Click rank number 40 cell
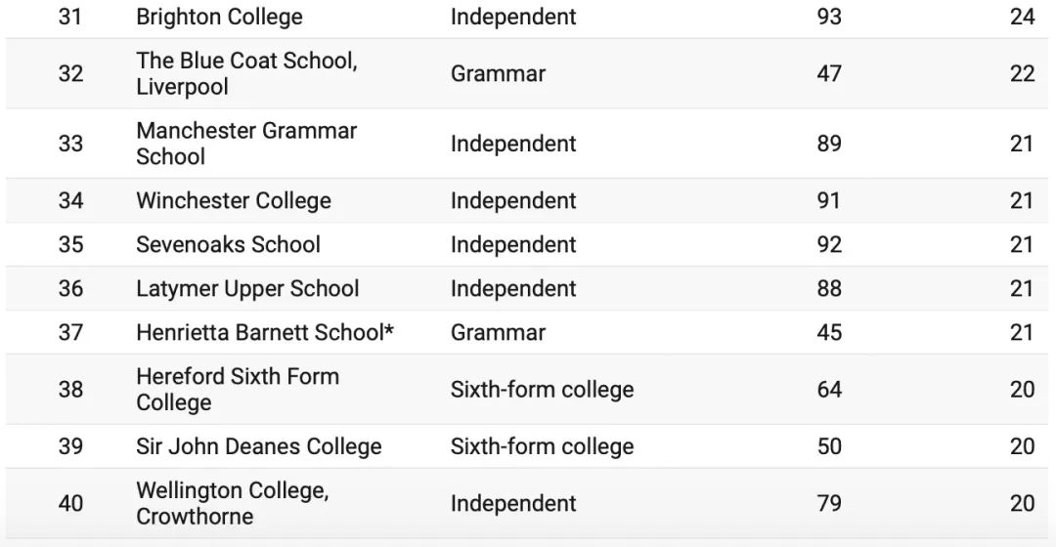Image resolution: width=1056 pixels, height=547 pixels. 70,503
